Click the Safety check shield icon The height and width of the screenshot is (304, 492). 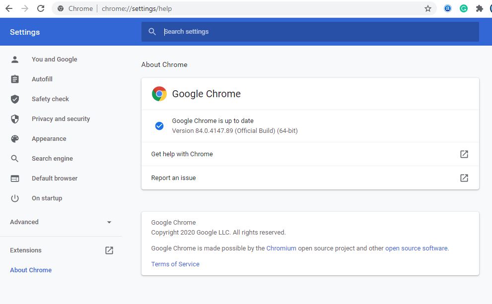pyautogui.click(x=15, y=99)
